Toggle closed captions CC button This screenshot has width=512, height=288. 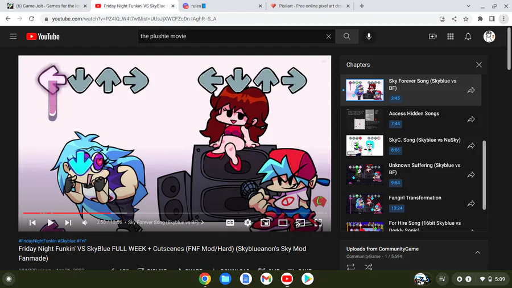230,223
